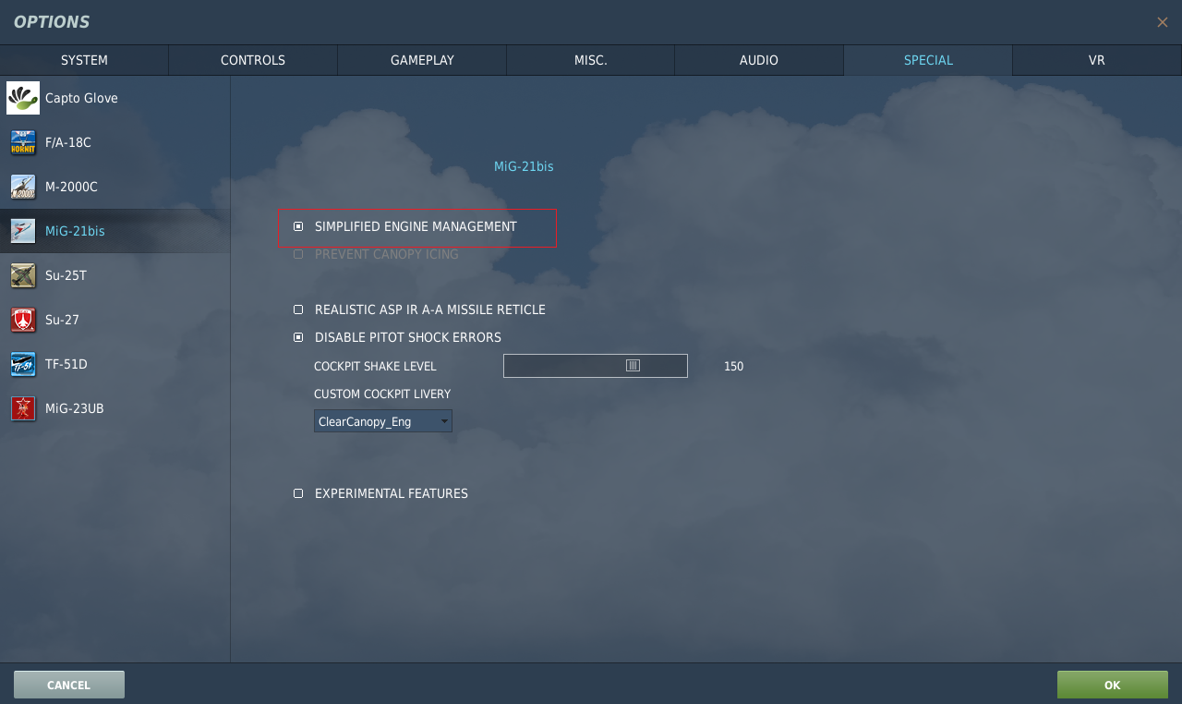Image resolution: width=1182 pixels, height=704 pixels.
Task: Click the Cockpit Shake Level slider handle
Action: [633, 366]
